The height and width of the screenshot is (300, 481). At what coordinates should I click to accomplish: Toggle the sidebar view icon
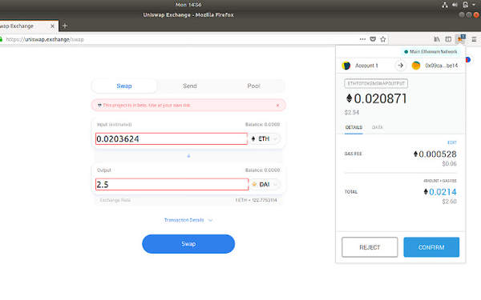(448, 39)
